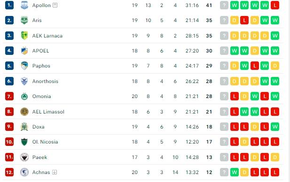Viewport: 290px width, 182px height.
Task: Open the Paeek eagle crest icon
Action: (24, 157)
